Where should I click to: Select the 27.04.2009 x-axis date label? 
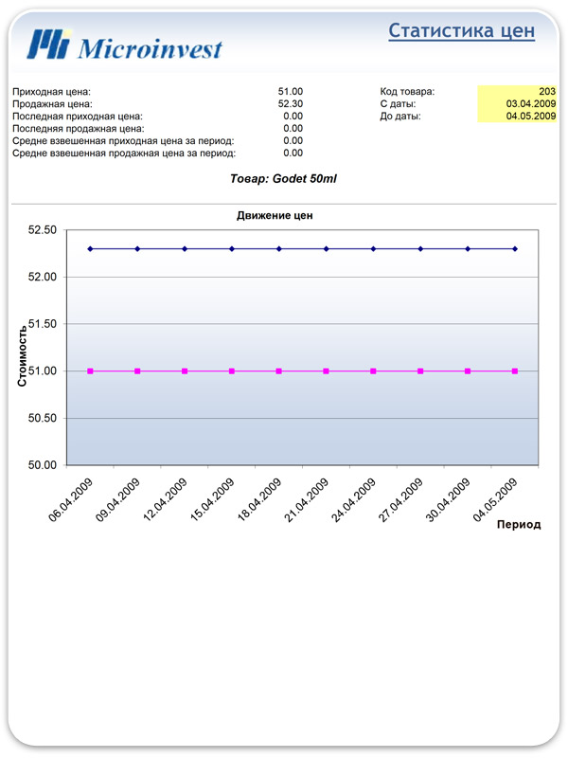[399, 500]
